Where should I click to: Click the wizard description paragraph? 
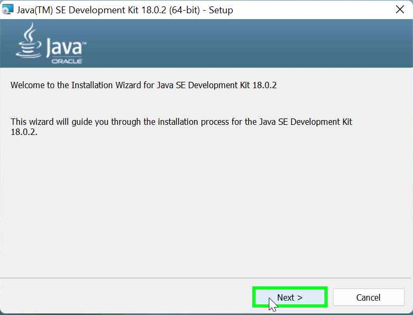coord(180,122)
